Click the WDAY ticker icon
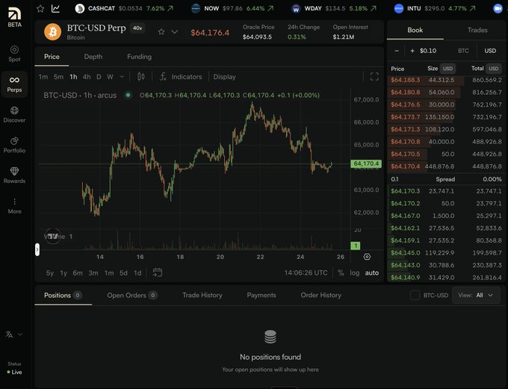The height and width of the screenshot is (389, 508). pos(296,8)
